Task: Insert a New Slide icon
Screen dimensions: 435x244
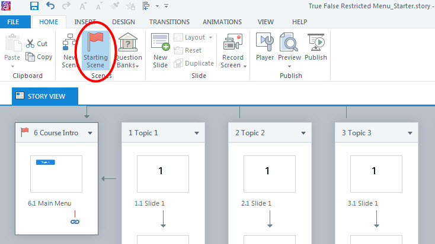Action: click(161, 42)
